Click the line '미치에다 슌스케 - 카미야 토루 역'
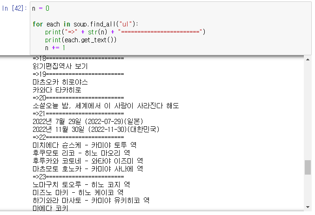Viewport: 315px width, 215px height. click(85, 145)
